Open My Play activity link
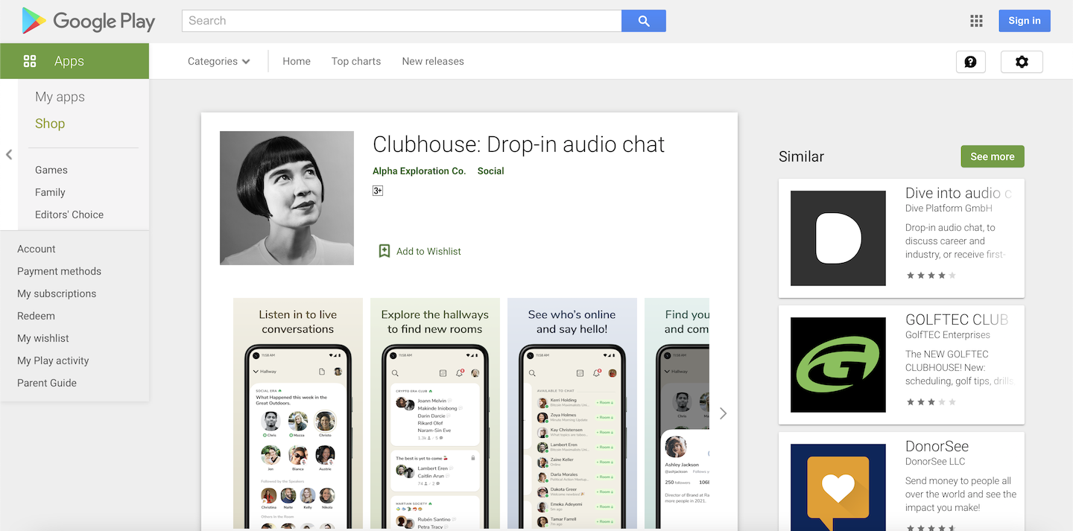This screenshot has height=531, width=1073. coord(53,360)
